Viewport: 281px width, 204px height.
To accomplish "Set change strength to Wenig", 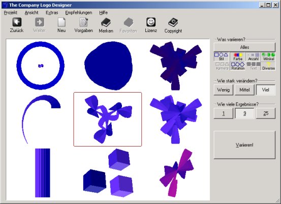I will (223, 90).
